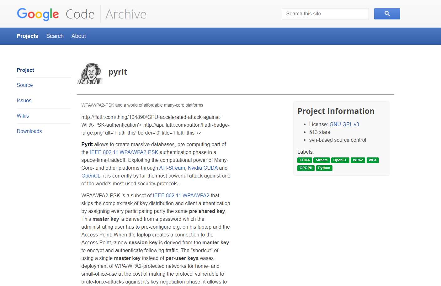Click the Google Code Archive logo
441x286 pixels.
tap(82, 14)
